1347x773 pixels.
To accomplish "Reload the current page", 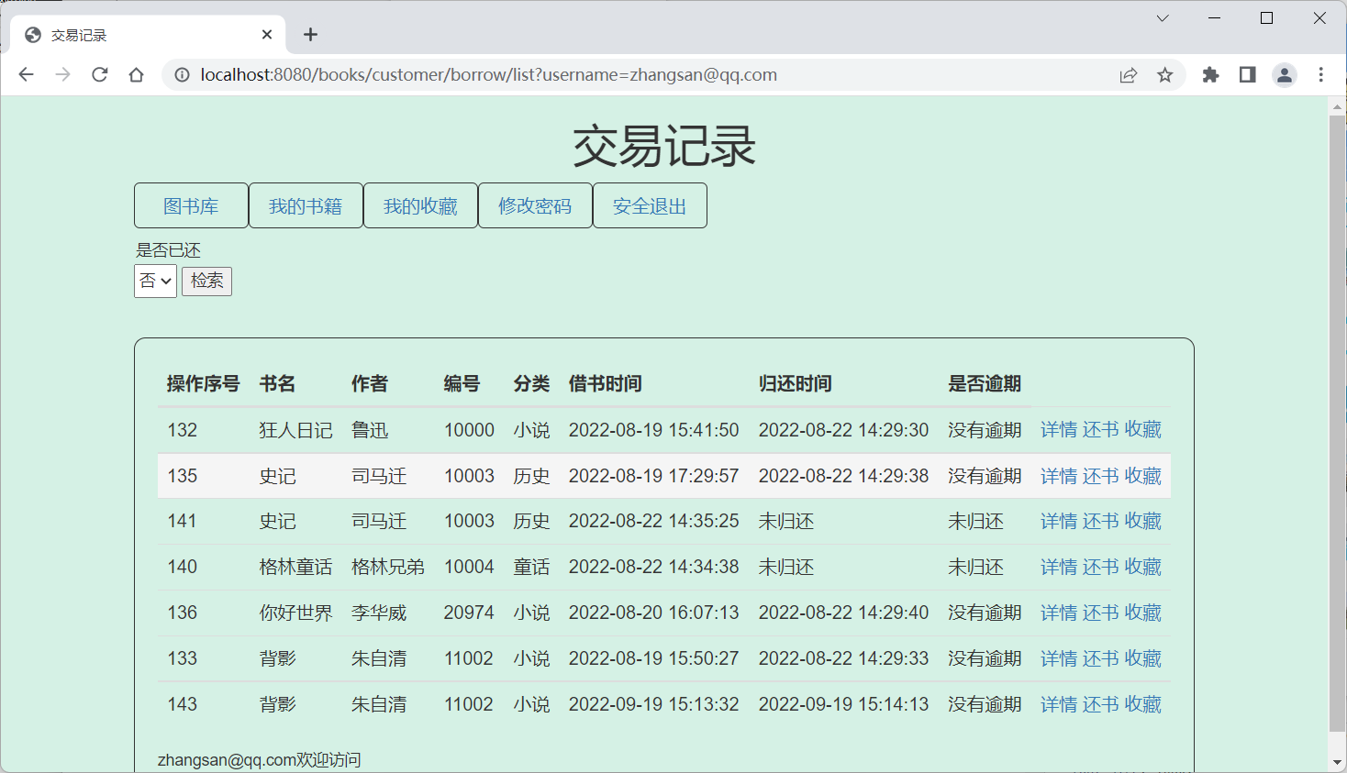I will [x=100, y=75].
